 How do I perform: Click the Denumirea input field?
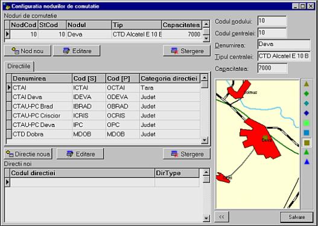pyautogui.click(x=284, y=44)
